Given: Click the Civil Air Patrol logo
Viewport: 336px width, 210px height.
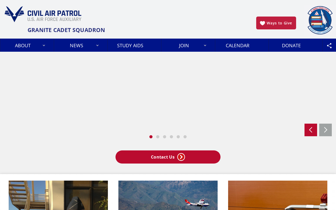Looking at the screenshot, I should (x=43, y=14).
